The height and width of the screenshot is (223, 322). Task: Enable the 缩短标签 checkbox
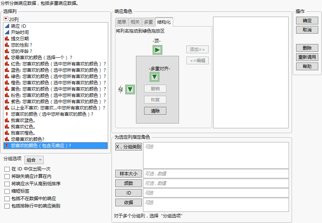7,191
